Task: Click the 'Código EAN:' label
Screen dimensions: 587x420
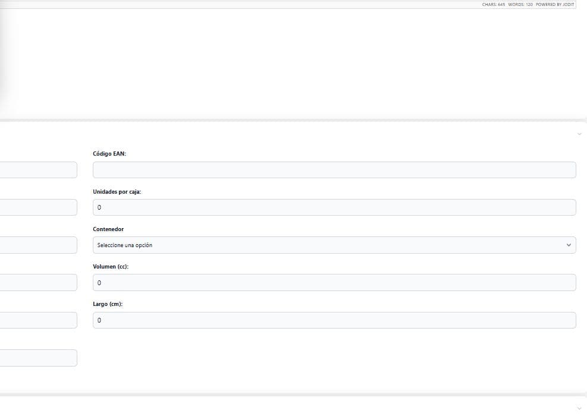Action: (109, 153)
